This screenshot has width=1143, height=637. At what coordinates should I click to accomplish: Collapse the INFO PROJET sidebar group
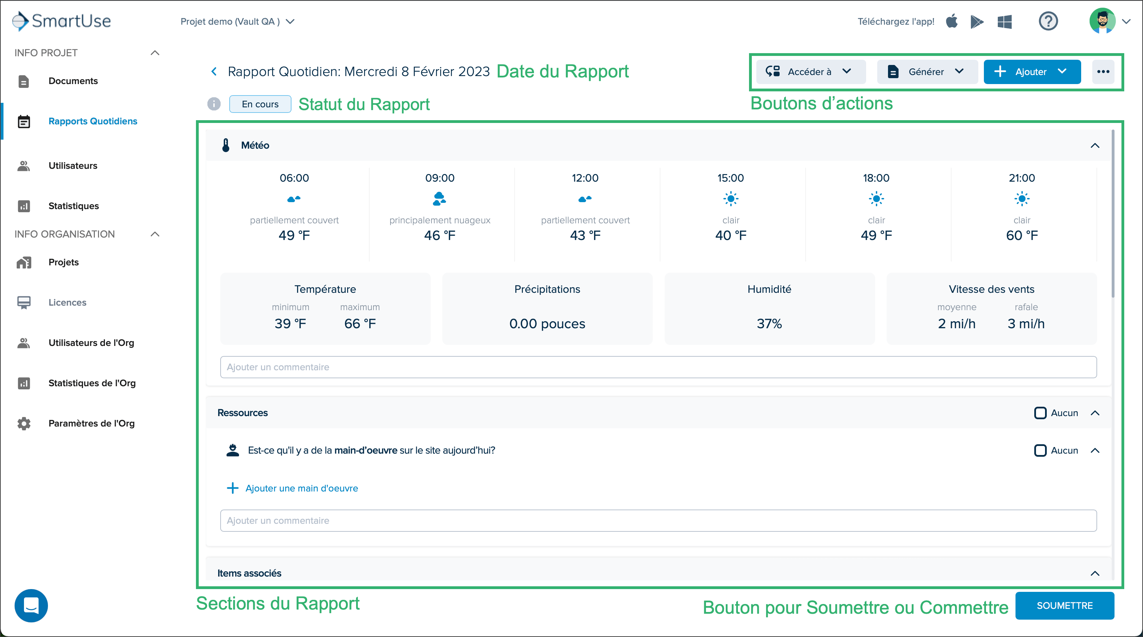[155, 53]
